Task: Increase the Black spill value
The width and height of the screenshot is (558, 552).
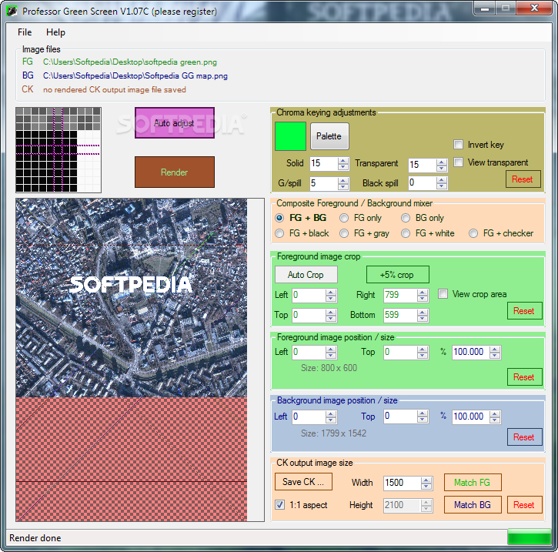Action: pyautogui.click(x=442, y=180)
